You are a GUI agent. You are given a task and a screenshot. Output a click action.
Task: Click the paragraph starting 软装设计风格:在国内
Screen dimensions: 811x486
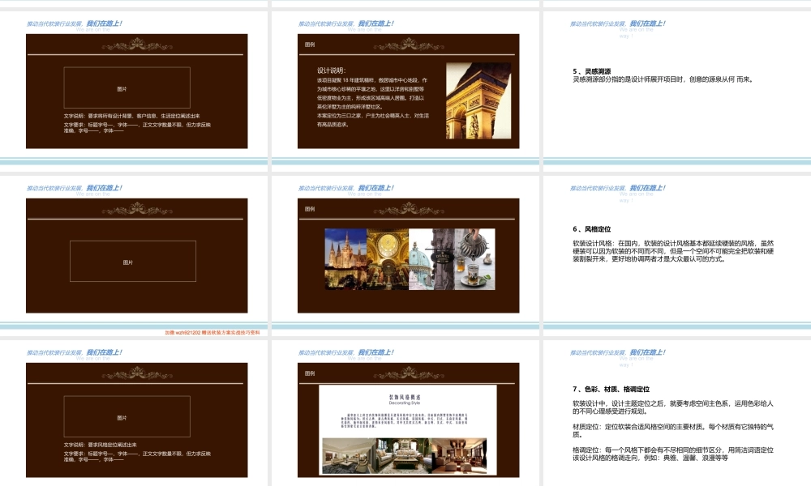(673, 251)
